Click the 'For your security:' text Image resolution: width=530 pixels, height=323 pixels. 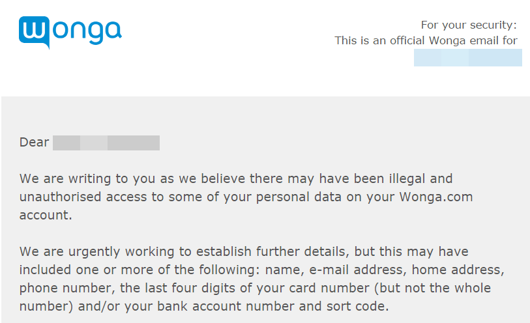pos(469,25)
